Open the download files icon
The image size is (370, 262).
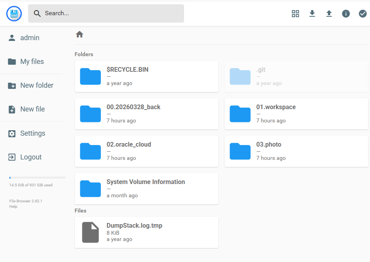(x=312, y=13)
